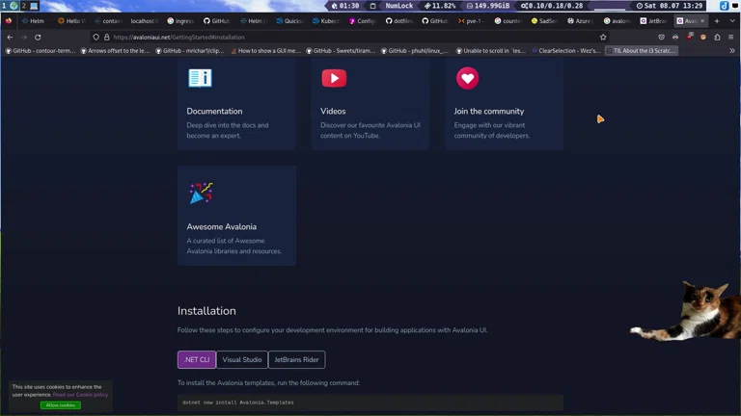This screenshot has width=741, height=416.
Task: Click the Sat 08.07 13:29 clock
Action: (670, 6)
